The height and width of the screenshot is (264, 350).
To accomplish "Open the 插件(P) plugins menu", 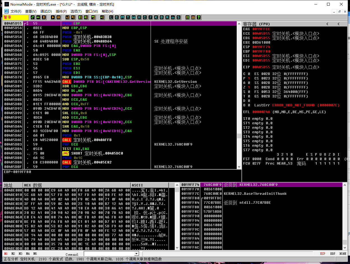I will point(61,11).
